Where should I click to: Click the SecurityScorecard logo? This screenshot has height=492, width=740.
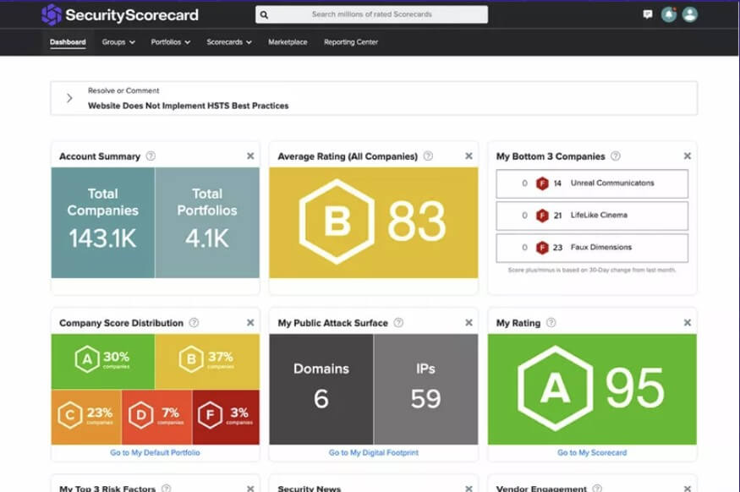click(120, 14)
